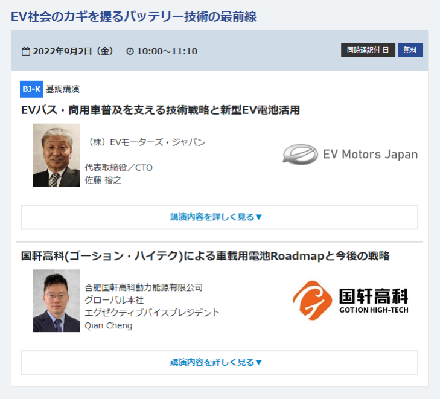Click the Gotion High-Tech logo
Screen dimensions: 440x399
click(351, 301)
